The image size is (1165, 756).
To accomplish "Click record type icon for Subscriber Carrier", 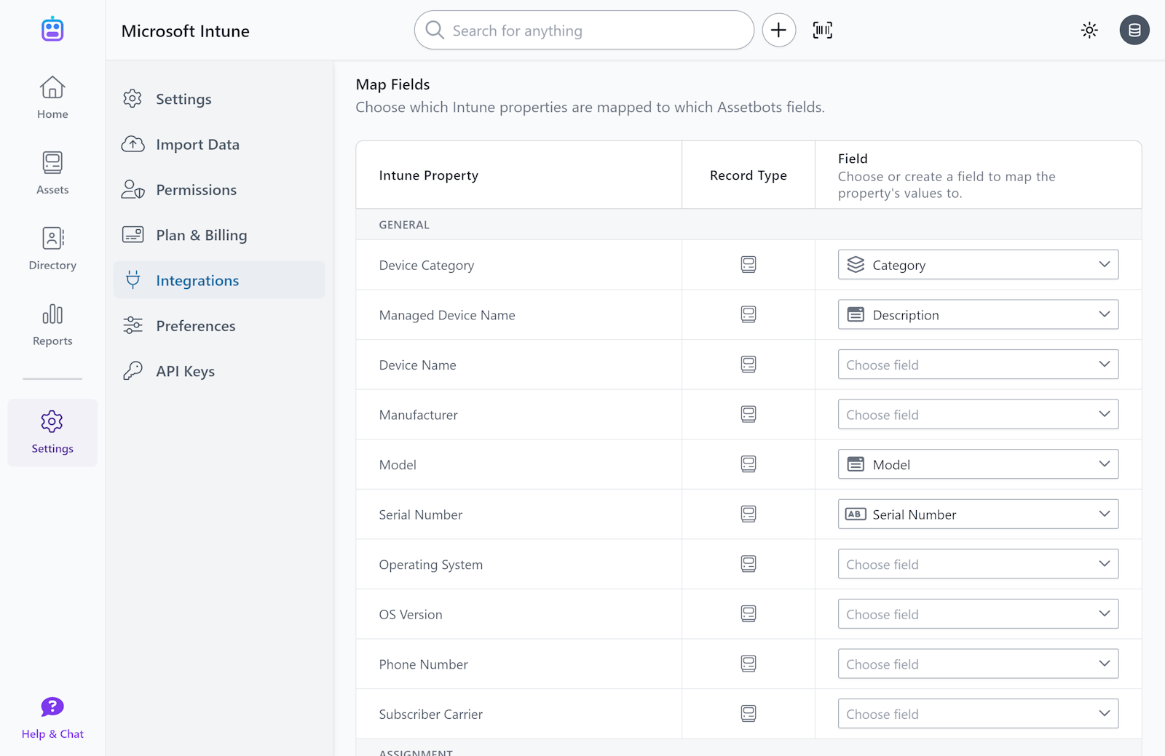I will click(749, 714).
